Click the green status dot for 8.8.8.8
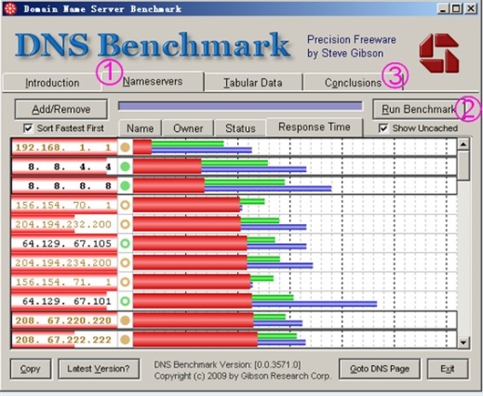Image resolution: width=483 pixels, height=396 pixels. [125, 186]
